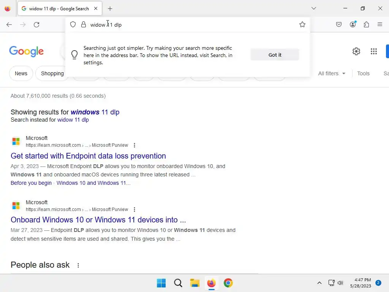Open the notification center badge
The image size is (389, 292).
pos(378,283)
